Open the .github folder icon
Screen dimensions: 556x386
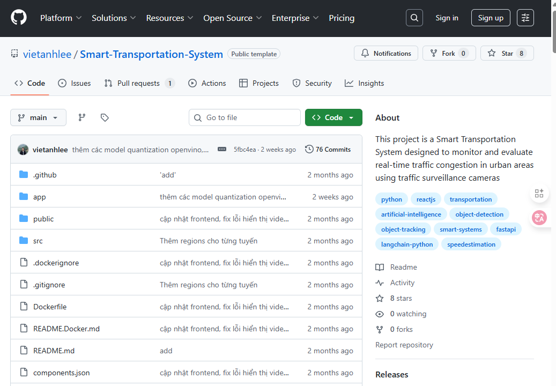(24, 174)
